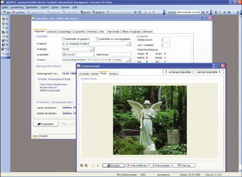Click the green round icon at toolbar's right end
This screenshot has height=177, width=242.
pyautogui.click(x=238, y=12)
